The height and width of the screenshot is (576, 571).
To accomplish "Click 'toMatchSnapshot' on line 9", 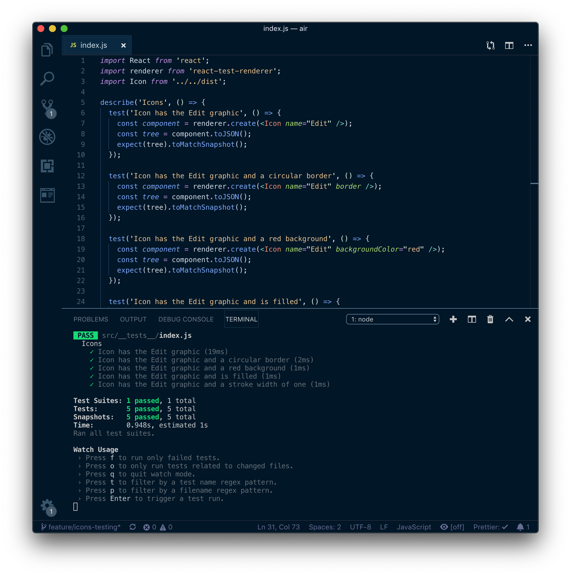I will [x=203, y=144].
